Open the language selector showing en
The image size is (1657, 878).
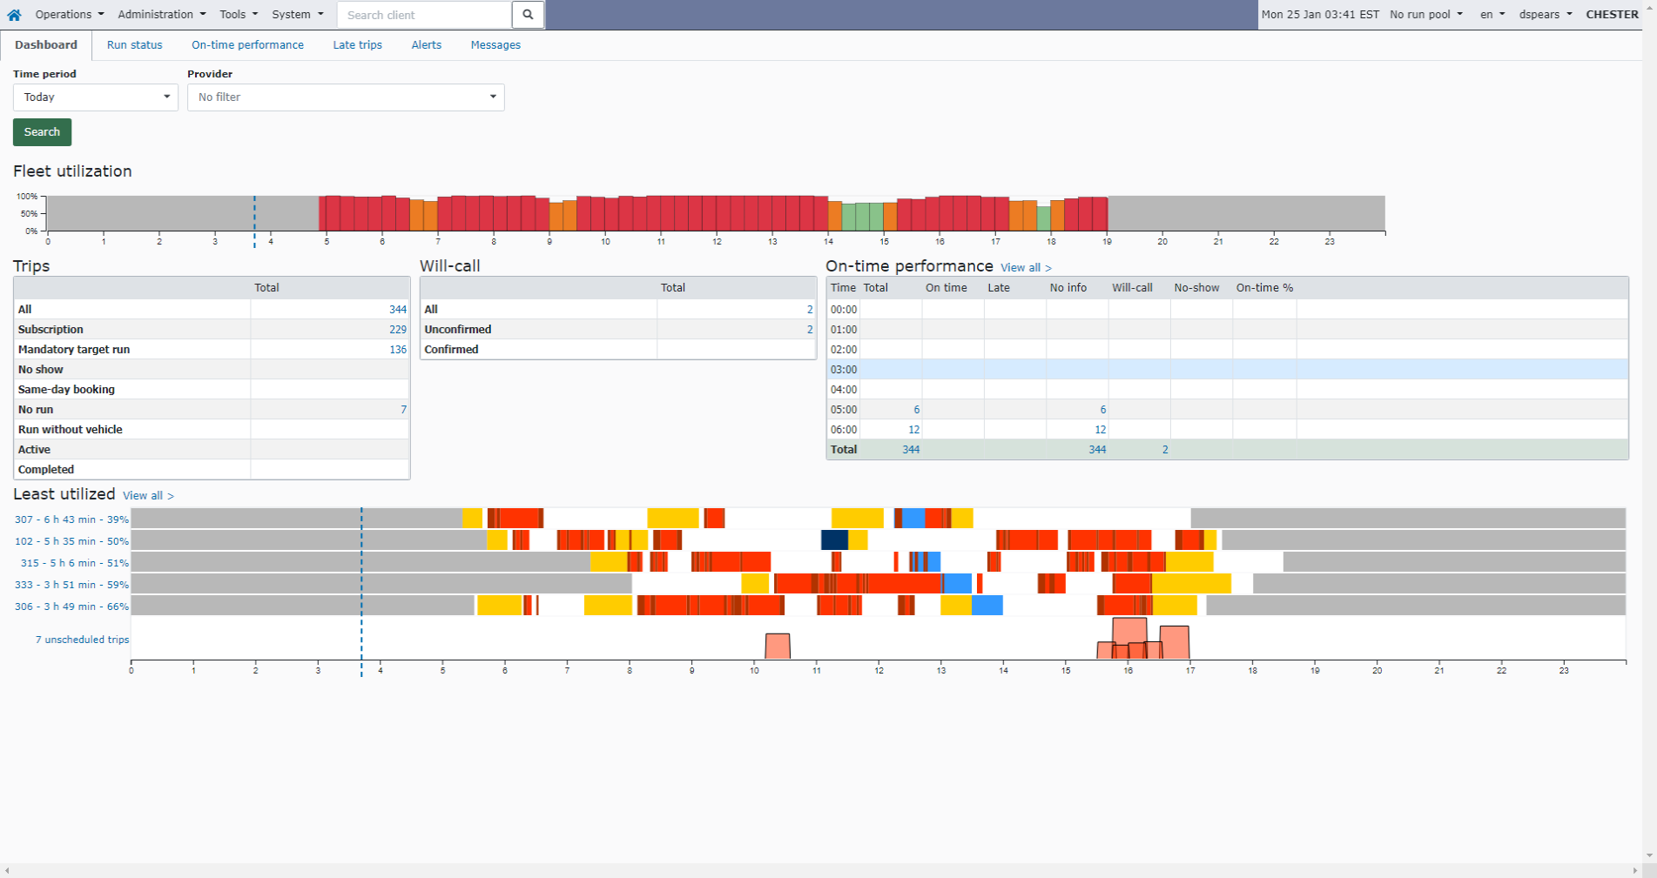pos(1490,14)
